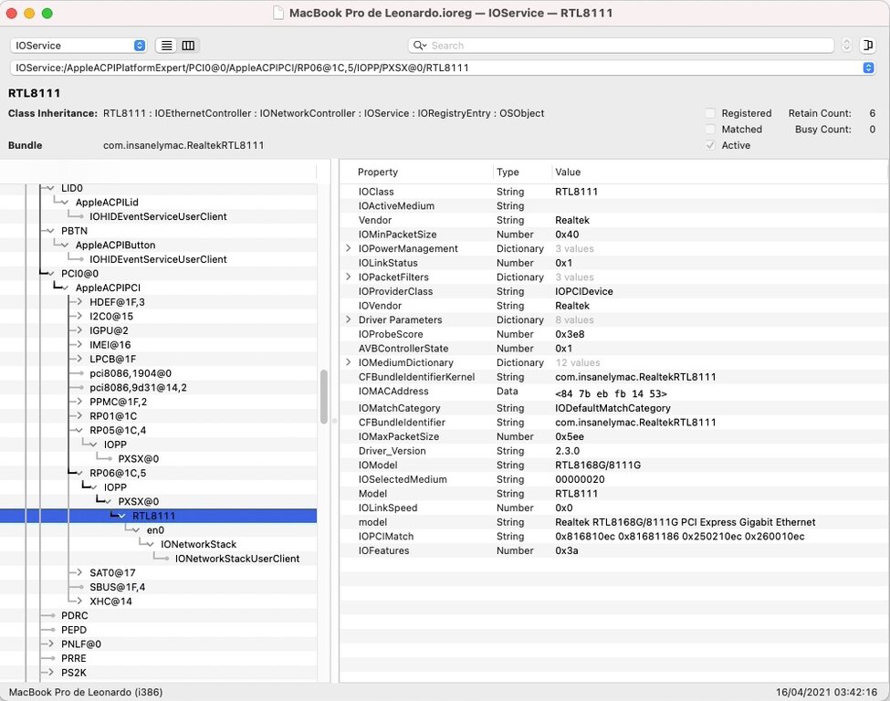The height and width of the screenshot is (701, 890).
Task: Collapse the RP05@1C,4 node
Action: tap(79, 430)
